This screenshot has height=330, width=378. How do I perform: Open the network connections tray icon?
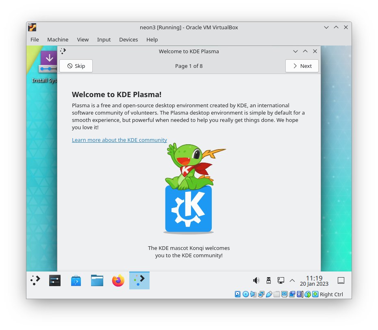pos(280,280)
